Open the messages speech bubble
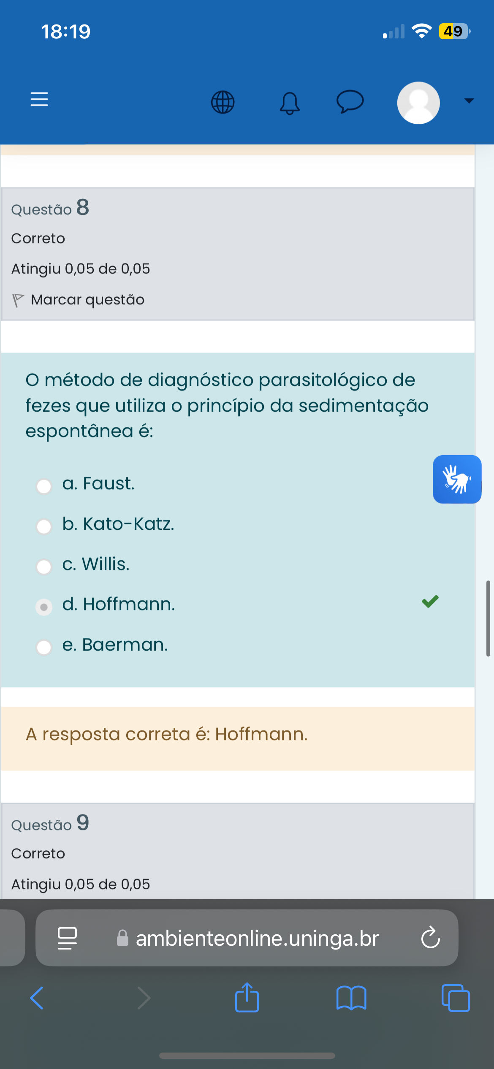 (x=350, y=102)
